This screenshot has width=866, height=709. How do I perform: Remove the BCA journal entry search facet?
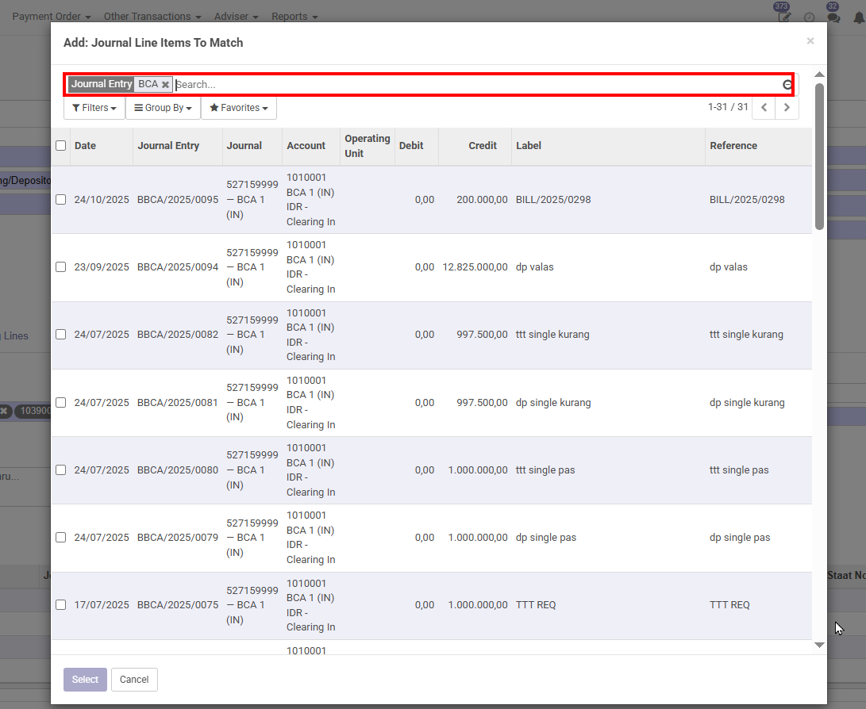[165, 85]
